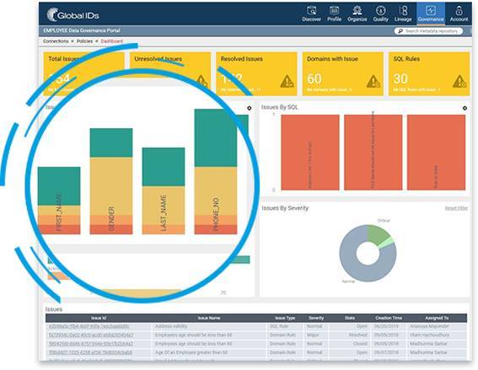Click warning icon on Unresolved Issues card
478x370 pixels.
click(x=201, y=80)
